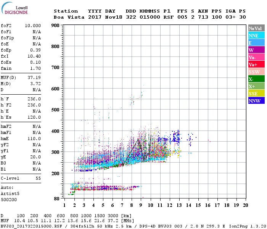Click the MUF(D) value 37.19
The image size is (267, 229).
pyautogui.click(x=34, y=78)
